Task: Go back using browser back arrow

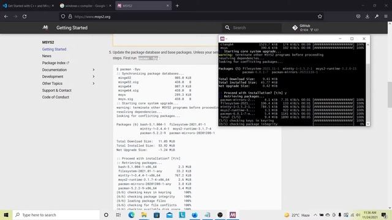Action: (x=6, y=16)
